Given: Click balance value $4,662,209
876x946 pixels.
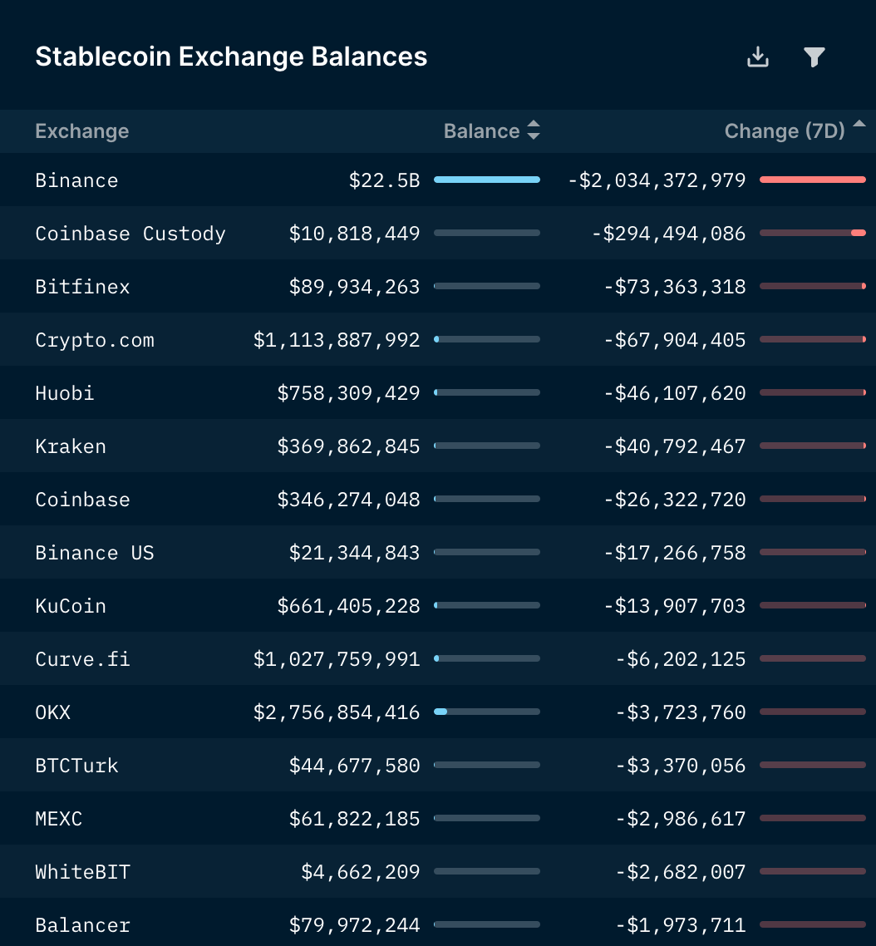Looking at the screenshot, I should tap(360, 872).
